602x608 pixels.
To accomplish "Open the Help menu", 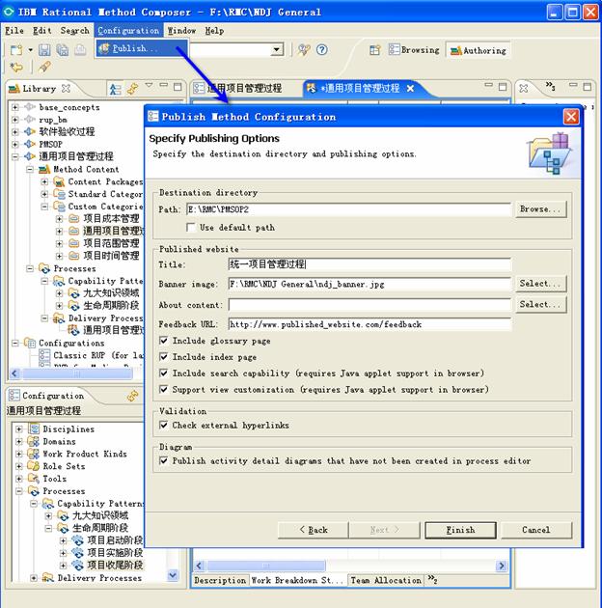I will 214,31.
